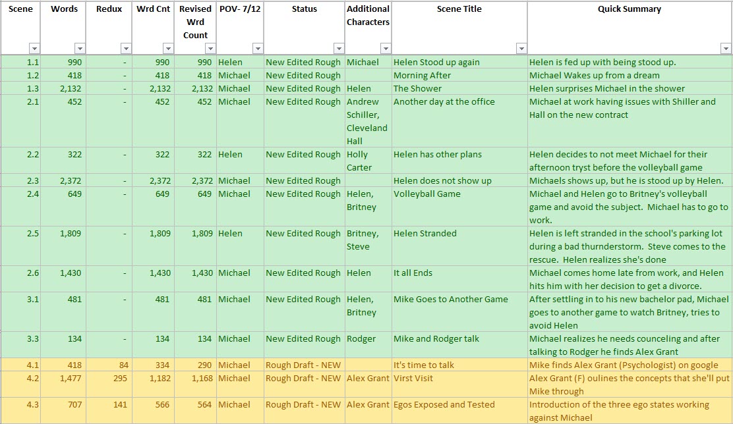Click the "Helen Stranded" scene title cell
Viewport: 733px width, 424px height.
coord(432,233)
